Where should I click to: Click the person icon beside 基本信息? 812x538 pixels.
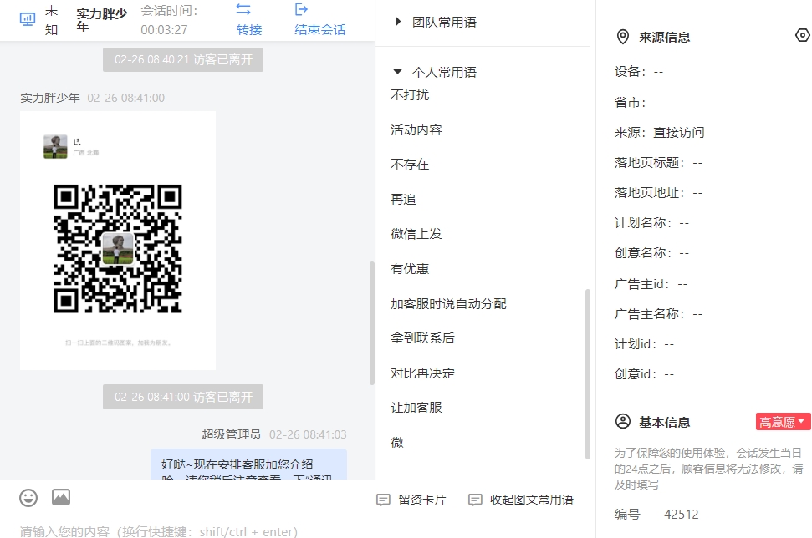623,421
